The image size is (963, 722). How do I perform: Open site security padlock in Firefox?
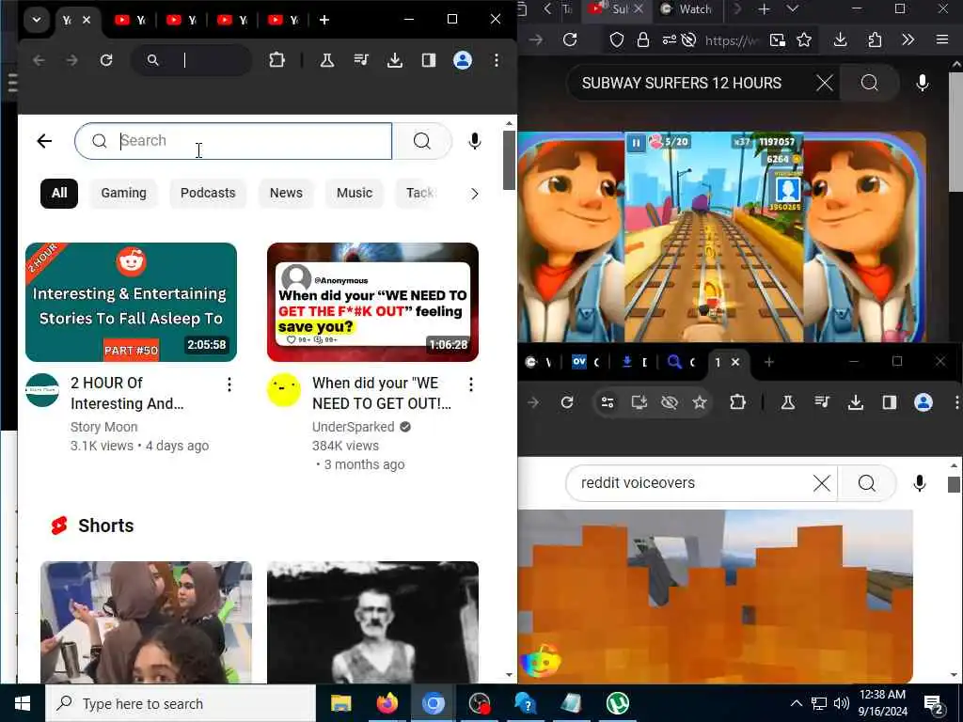642,39
